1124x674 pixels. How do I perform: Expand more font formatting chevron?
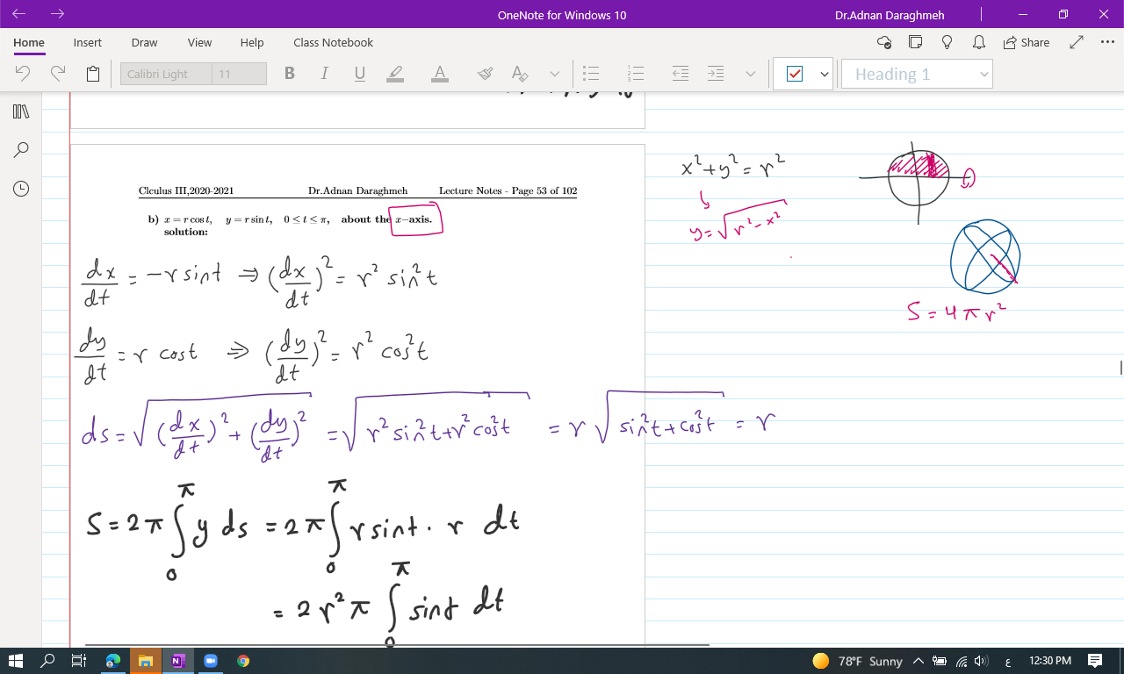[x=555, y=75]
